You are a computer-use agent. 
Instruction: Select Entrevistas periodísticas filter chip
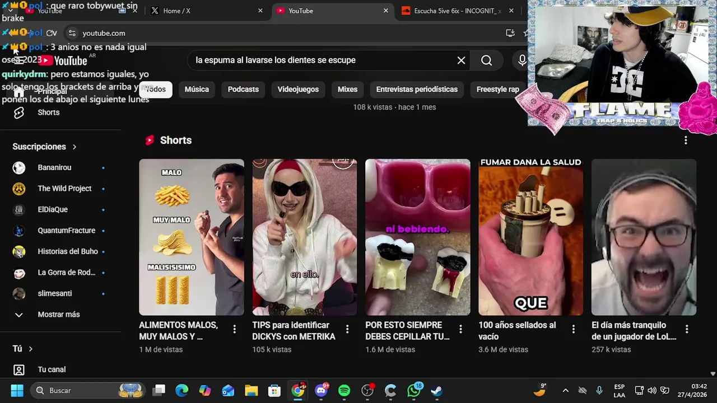pos(417,90)
